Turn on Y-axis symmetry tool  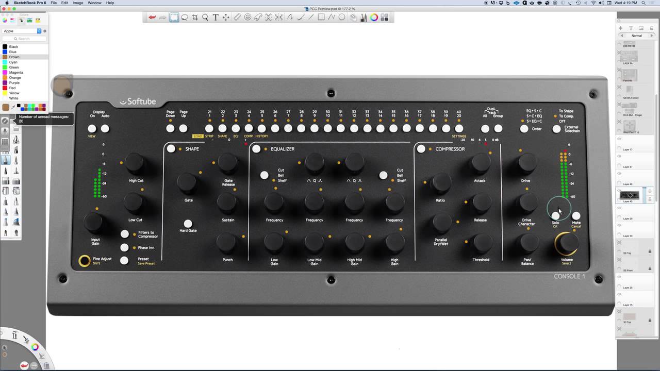click(x=278, y=18)
